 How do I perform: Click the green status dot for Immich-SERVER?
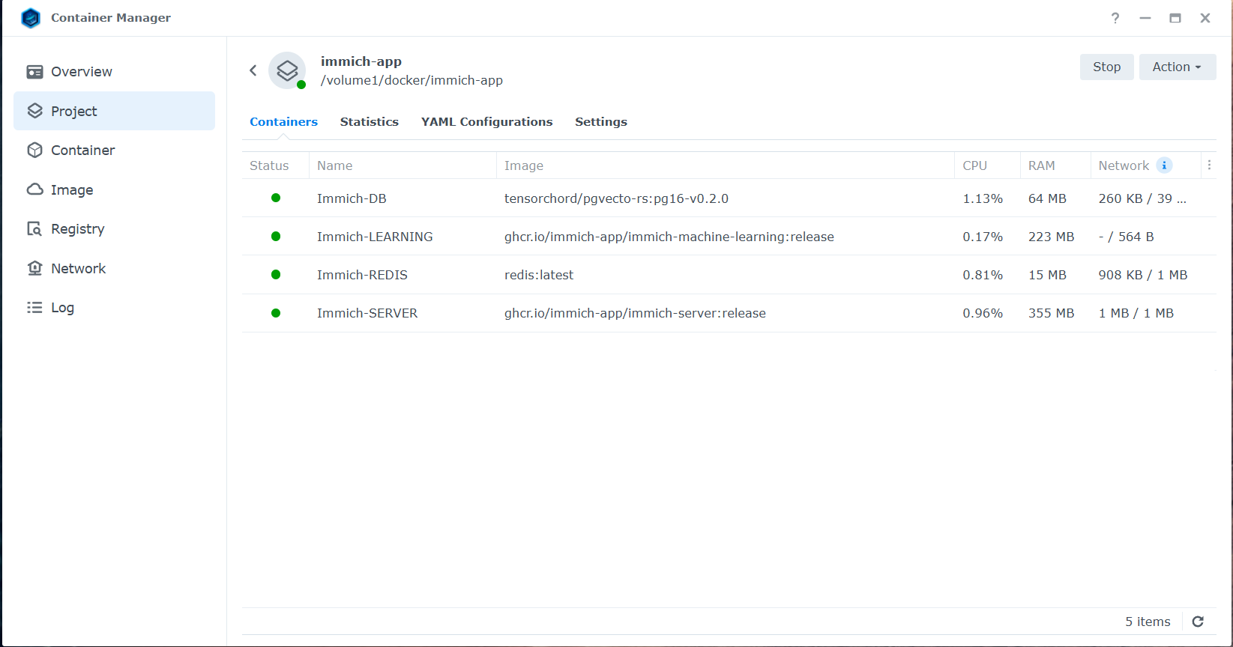276,313
